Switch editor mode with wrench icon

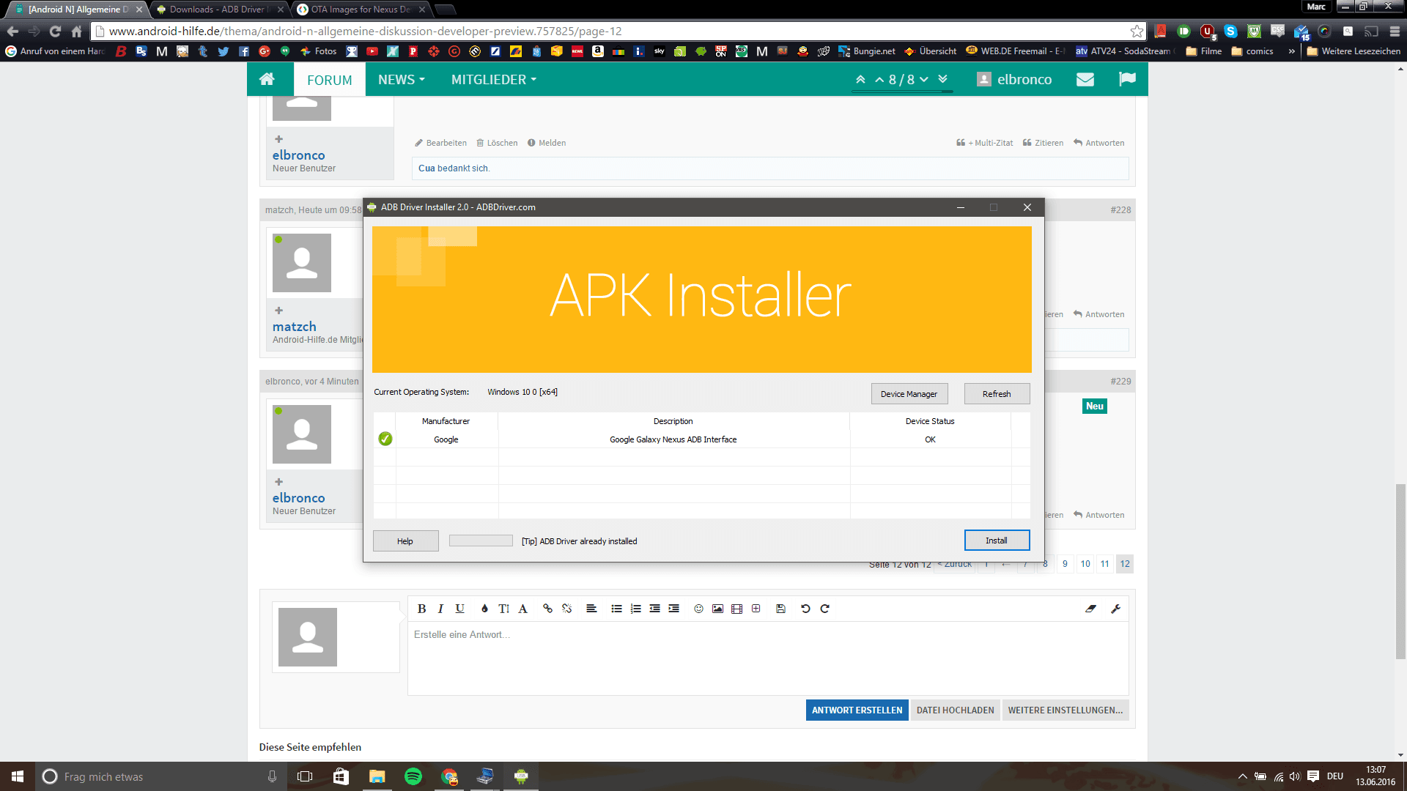point(1115,609)
